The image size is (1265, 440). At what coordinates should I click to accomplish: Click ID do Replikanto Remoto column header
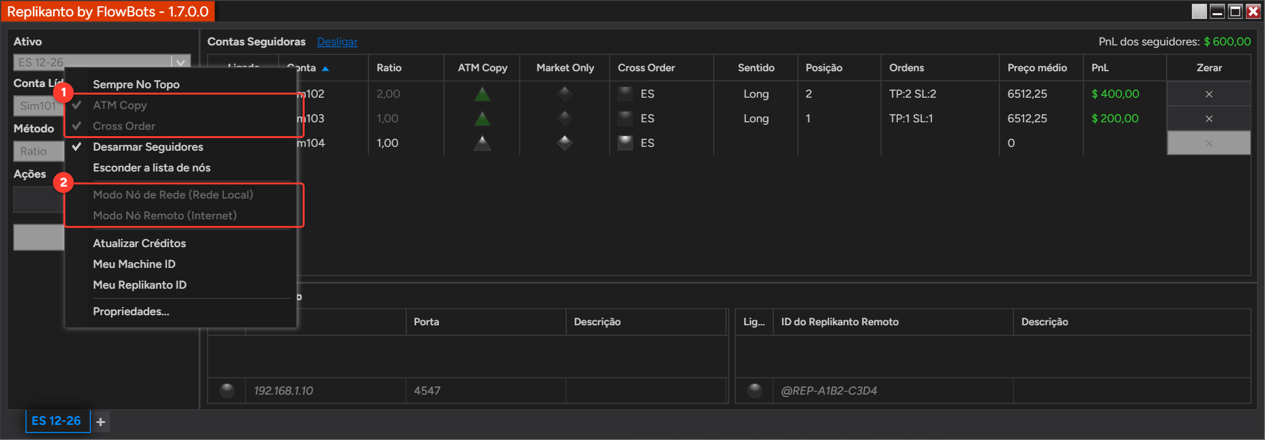(893, 322)
